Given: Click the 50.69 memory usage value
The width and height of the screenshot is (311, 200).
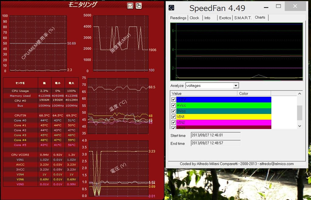Looking at the screenshot, I should click(71, 43).
